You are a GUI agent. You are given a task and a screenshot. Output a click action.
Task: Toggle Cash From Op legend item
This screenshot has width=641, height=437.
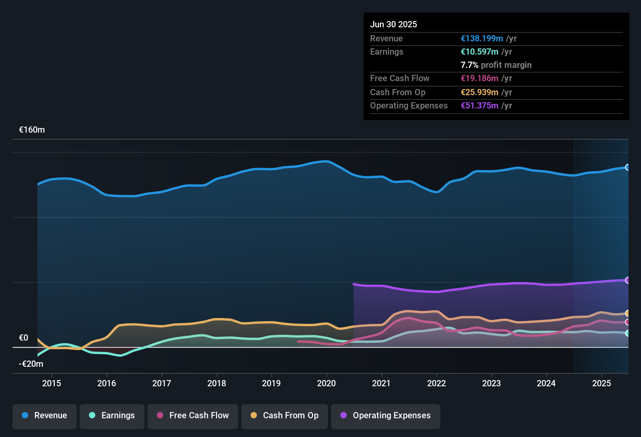(285, 416)
